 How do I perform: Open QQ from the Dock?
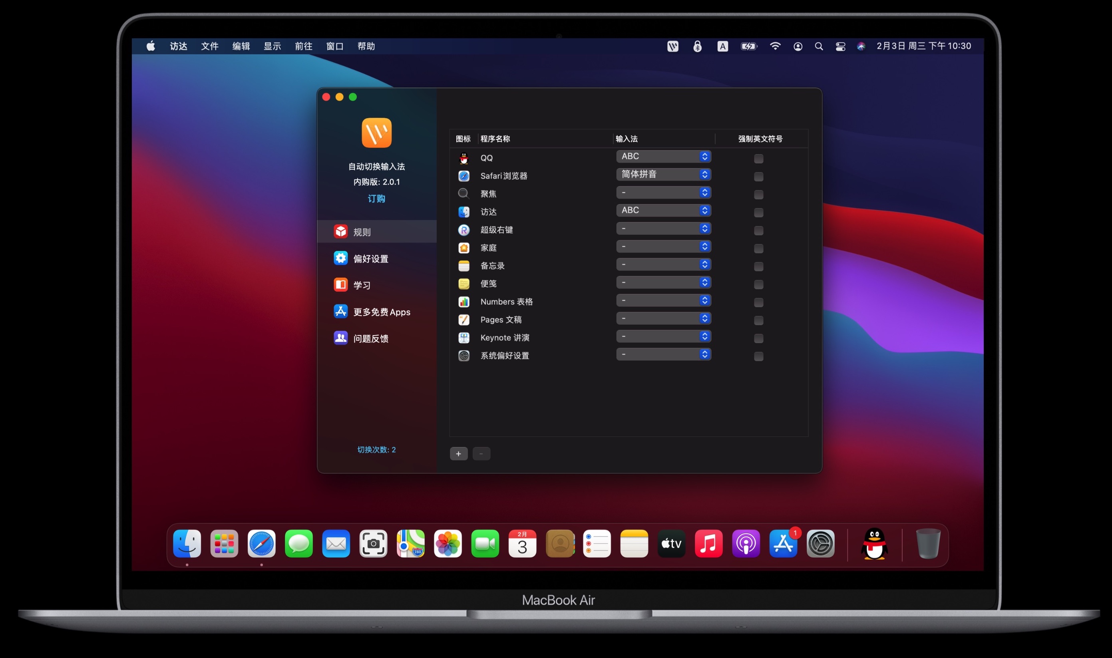874,544
